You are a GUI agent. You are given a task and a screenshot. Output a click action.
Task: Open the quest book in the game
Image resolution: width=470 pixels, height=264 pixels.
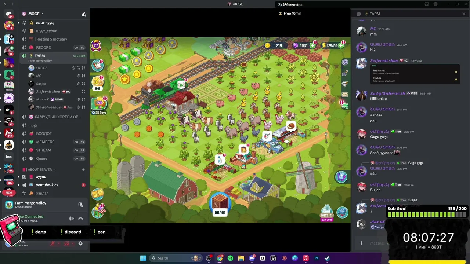click(97, 65)
